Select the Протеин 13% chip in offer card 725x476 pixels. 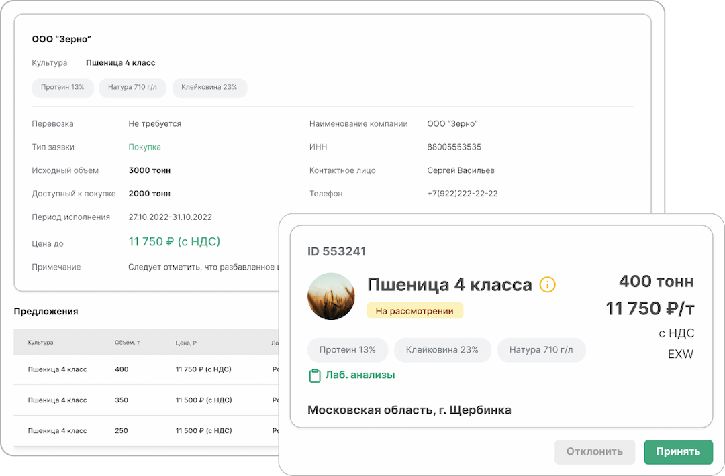click(x=347, y=350)
